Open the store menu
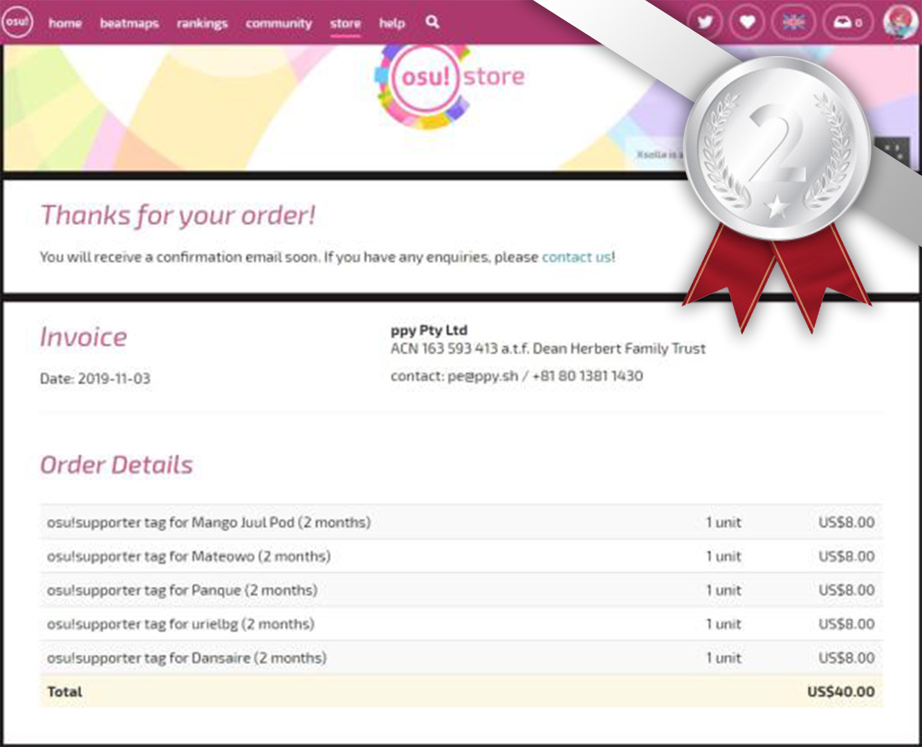Screen dimensions: 922x747 point(345,23)
